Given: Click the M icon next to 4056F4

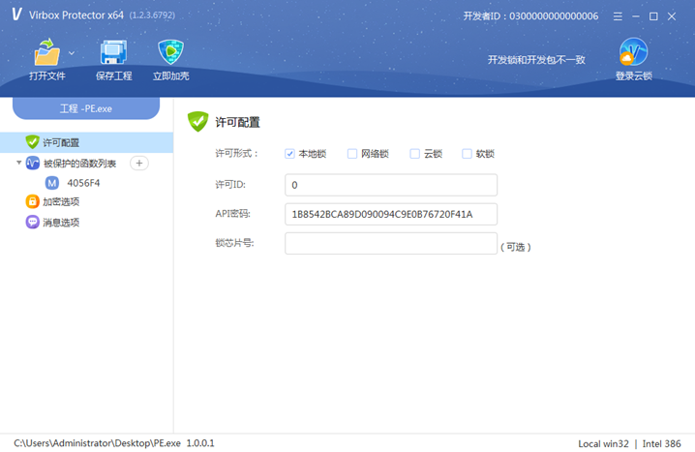Looking at the screenshot, I should click(52, 183).
